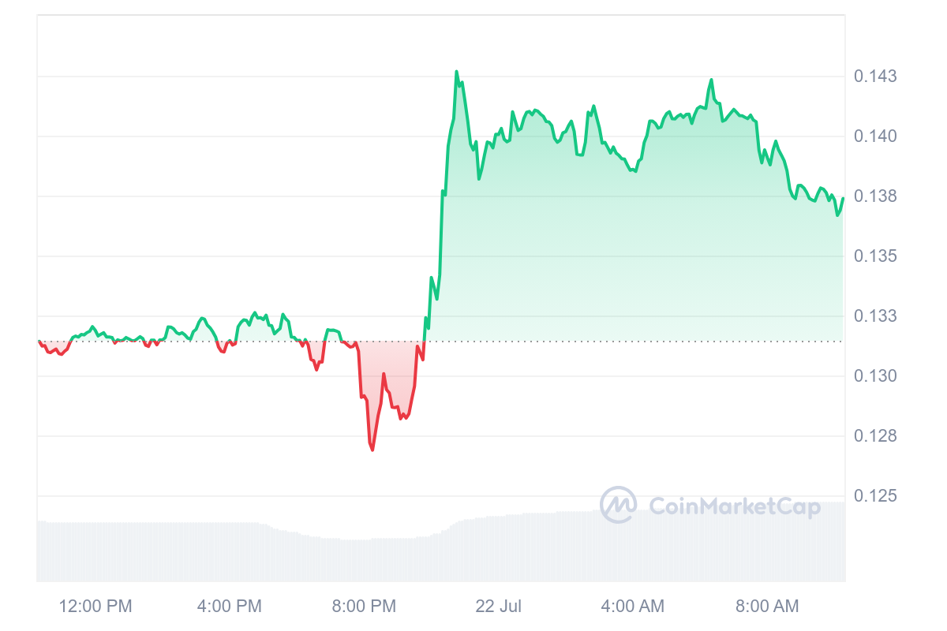Click the 0.128 price axis label

pyautogui.click(x=875, y=436)
